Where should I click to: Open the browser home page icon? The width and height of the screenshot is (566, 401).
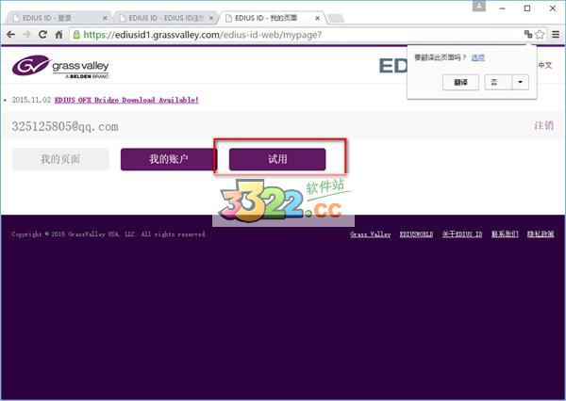coord(58,35)
